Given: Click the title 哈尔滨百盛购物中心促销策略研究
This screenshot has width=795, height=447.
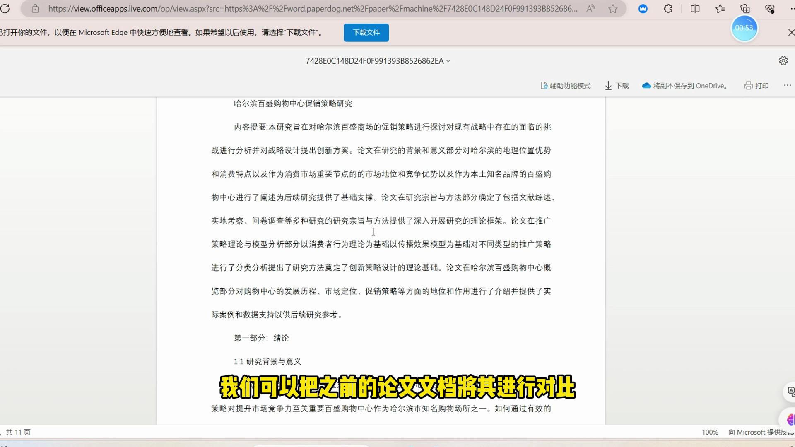Looking at the screenshot, I should (293, 103).
